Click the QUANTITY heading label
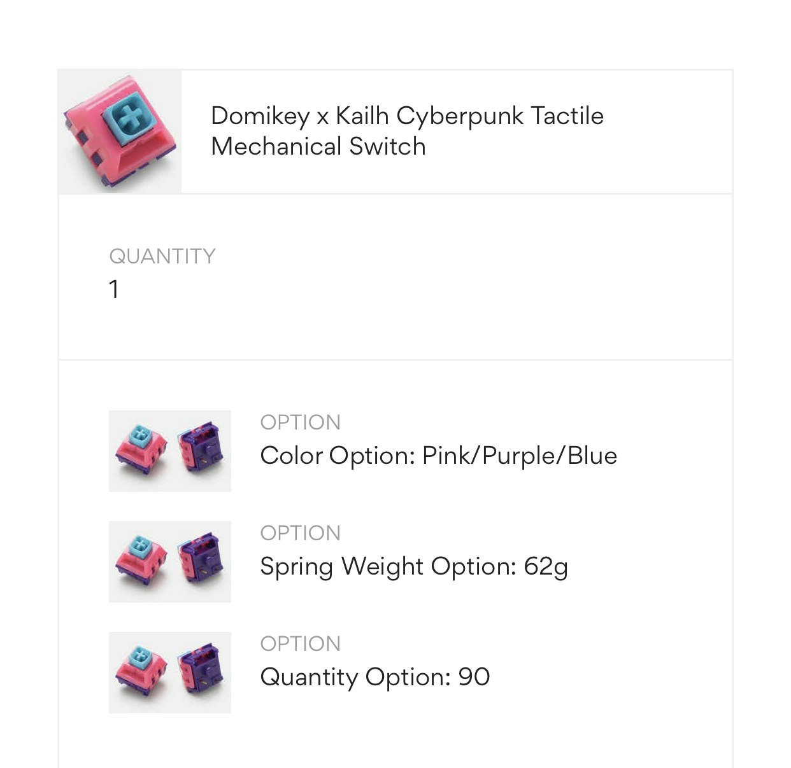Screen dimensions: 791x768 point(162,256)
